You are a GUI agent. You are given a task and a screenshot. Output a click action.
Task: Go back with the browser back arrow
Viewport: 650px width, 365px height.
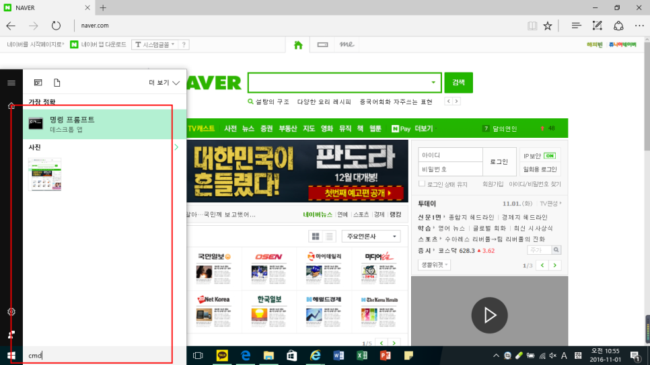(11, 26)
